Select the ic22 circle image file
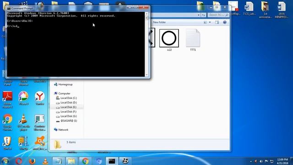293x165 pixels. click(169, 40)
